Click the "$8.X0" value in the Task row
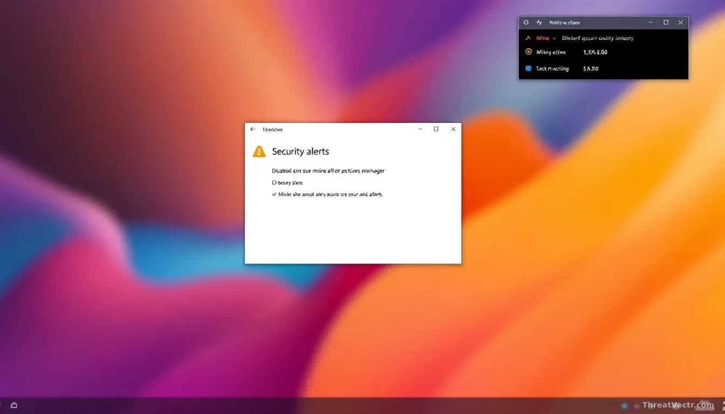Image resolution: width=725 pixels, height=414 pixels. point(591,68)
